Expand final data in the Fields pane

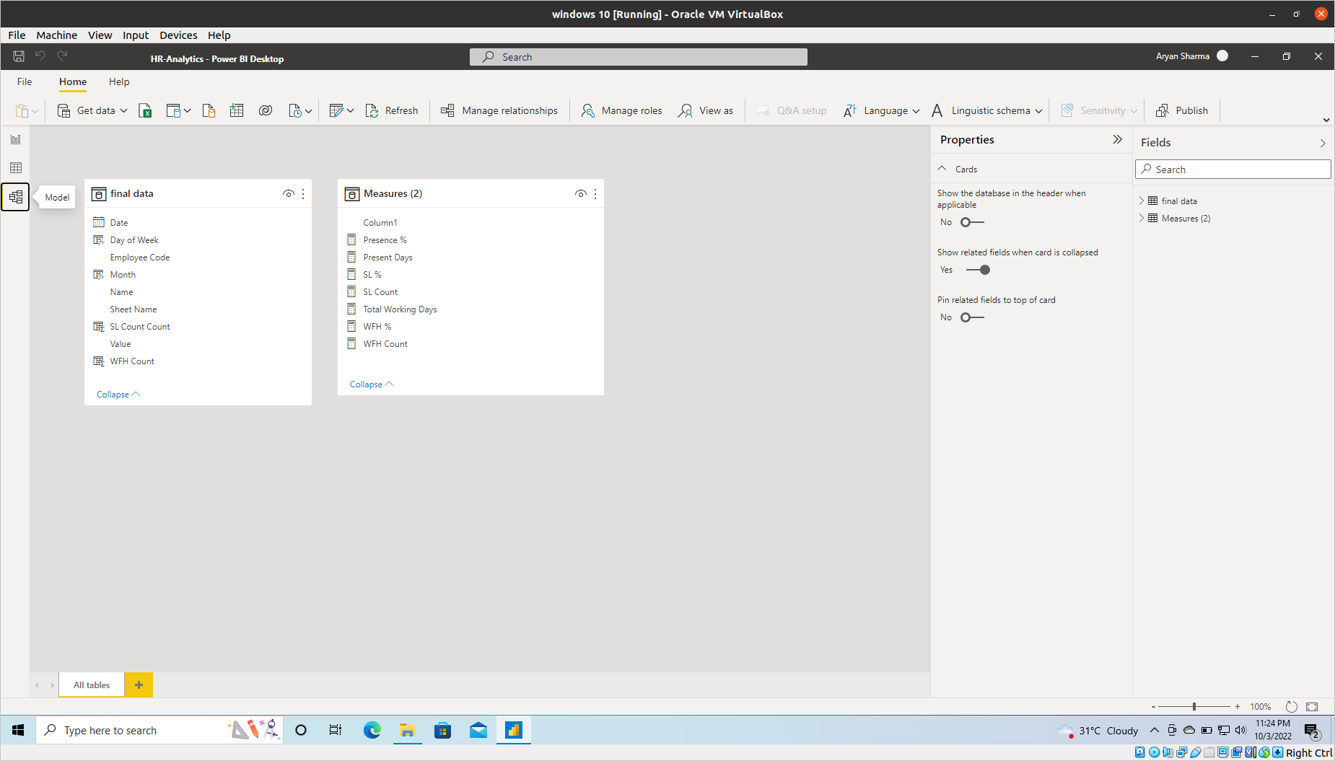[1142, 201]
